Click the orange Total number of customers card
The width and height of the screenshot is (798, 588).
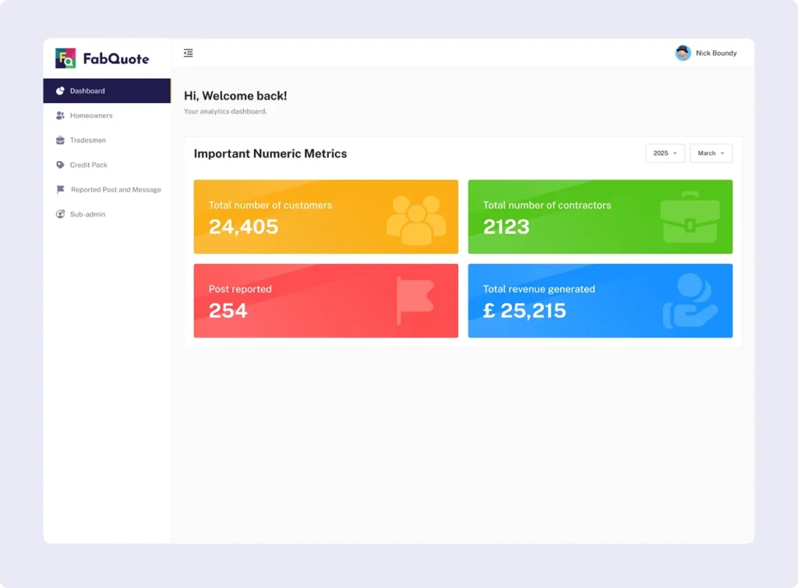coord(326,217)
